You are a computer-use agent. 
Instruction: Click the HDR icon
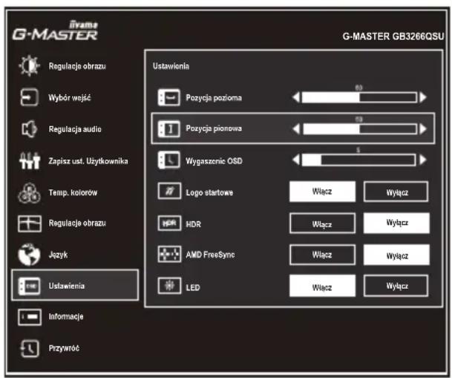169,224
